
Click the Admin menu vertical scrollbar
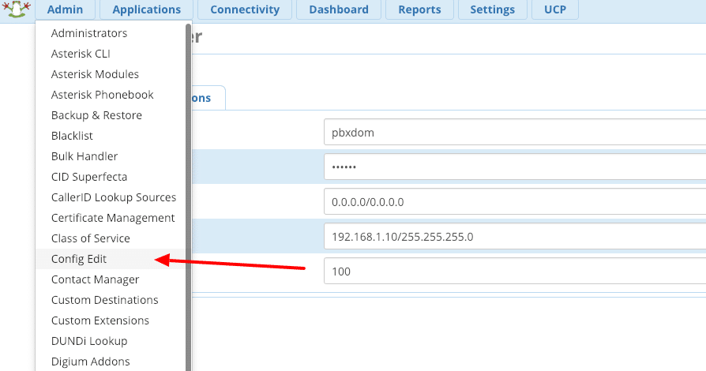(188, 197)
